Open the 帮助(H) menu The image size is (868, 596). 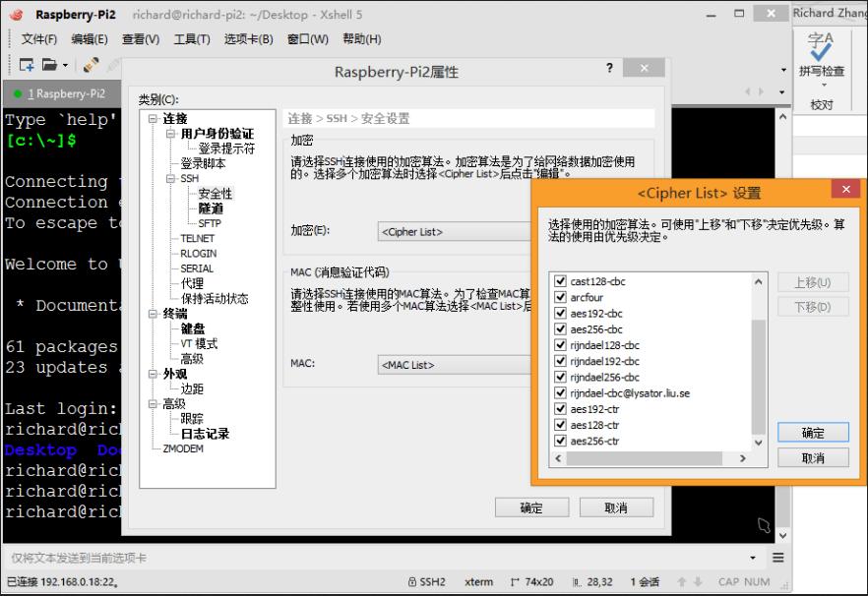(362, 39)
